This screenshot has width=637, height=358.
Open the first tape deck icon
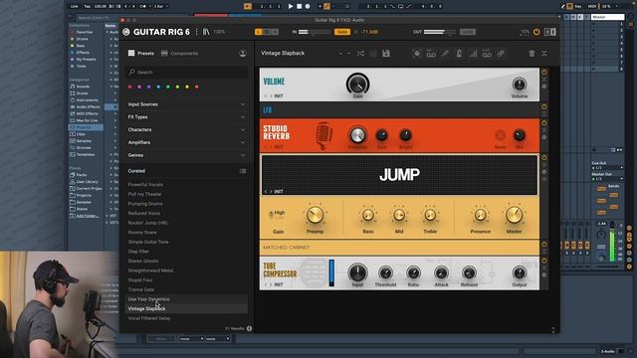pyautogui.click(x=431, y=53)
